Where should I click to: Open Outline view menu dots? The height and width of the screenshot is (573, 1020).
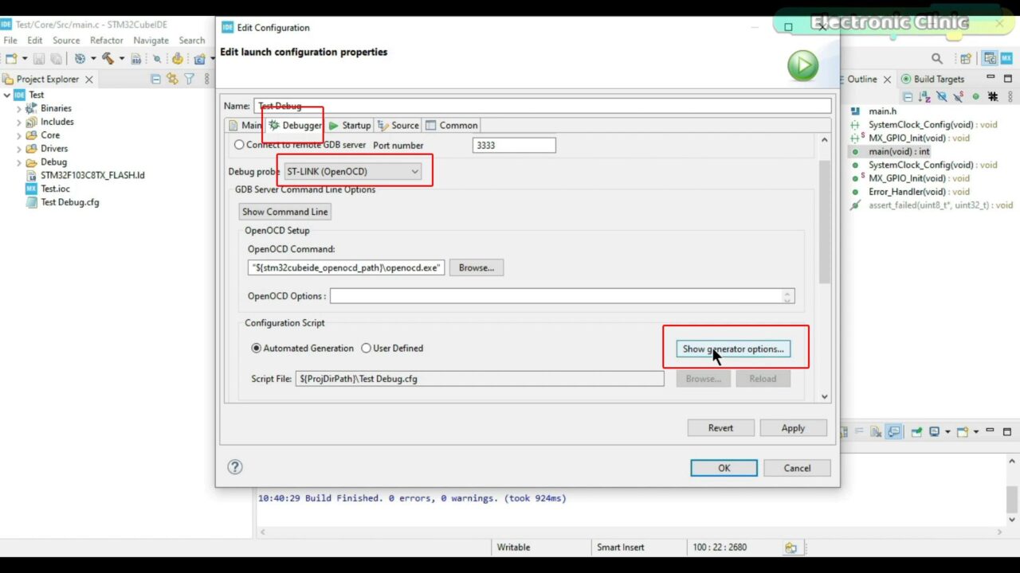tap(1010, 96)
